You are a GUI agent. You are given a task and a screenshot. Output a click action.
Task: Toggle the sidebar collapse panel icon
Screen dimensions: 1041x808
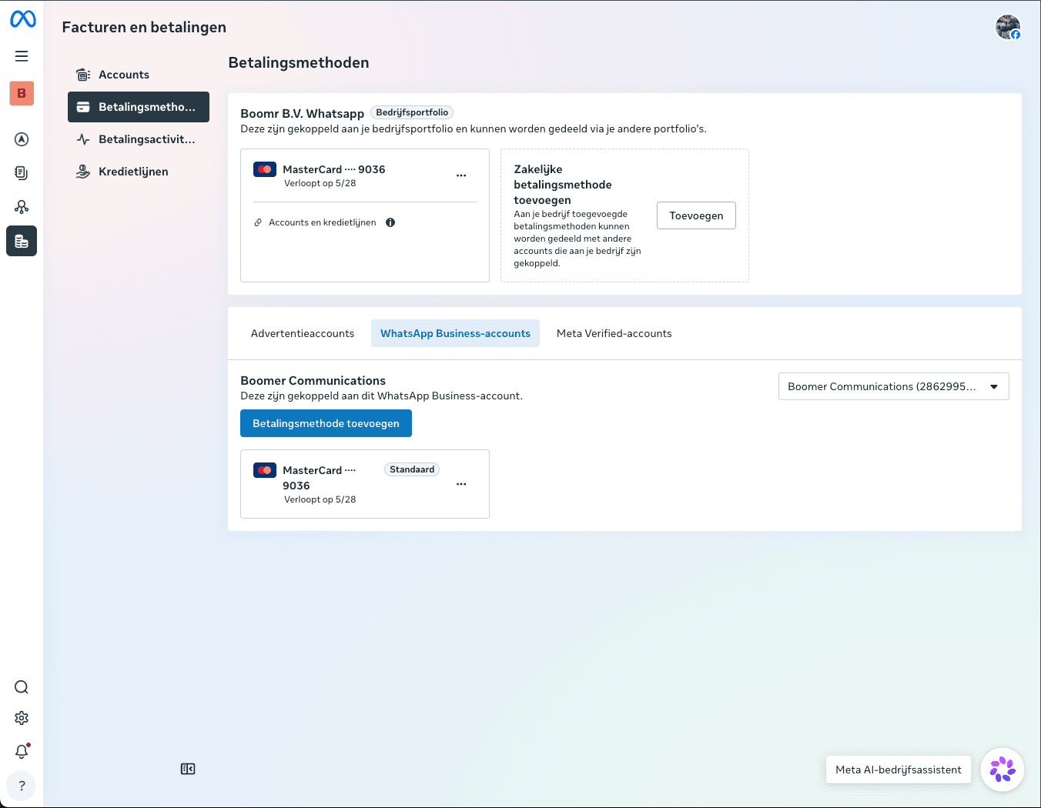click(x=188, y=769)
